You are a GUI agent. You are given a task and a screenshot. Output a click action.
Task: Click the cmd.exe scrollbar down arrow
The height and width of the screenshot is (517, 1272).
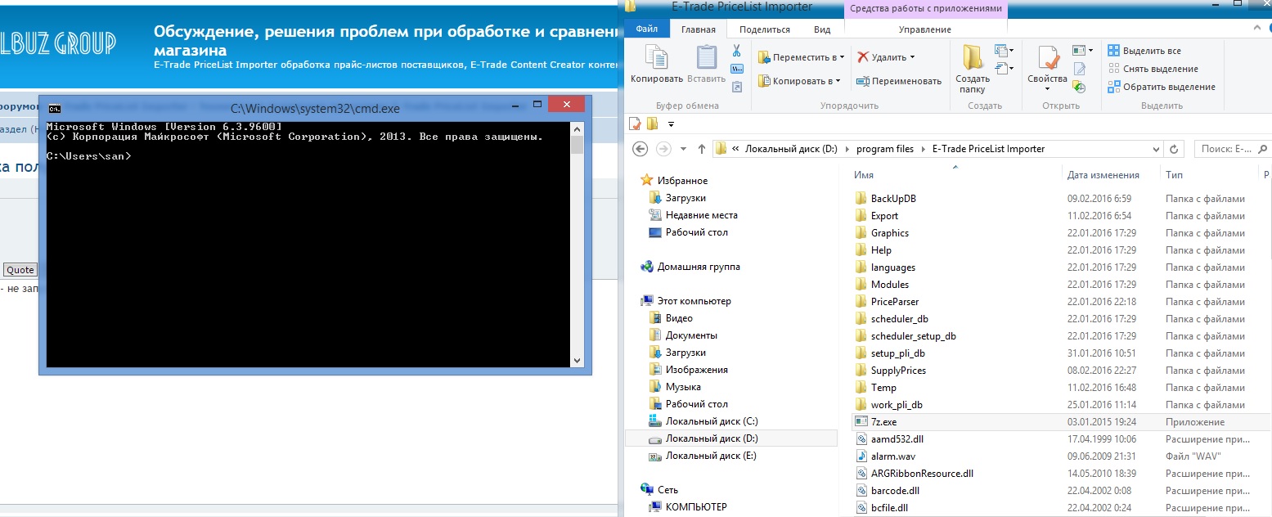point(578,360)
